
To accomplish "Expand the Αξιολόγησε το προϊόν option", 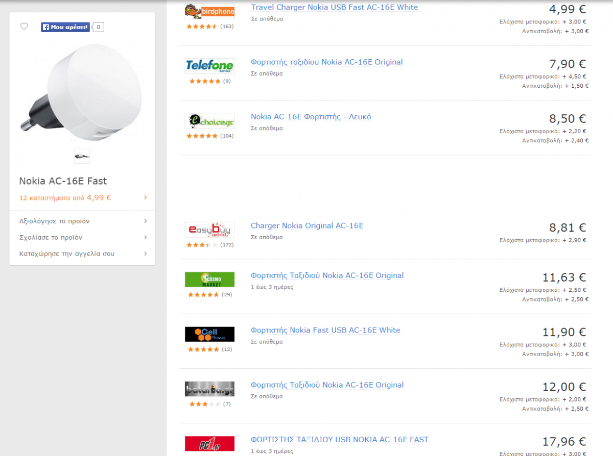I will point(83,221).
